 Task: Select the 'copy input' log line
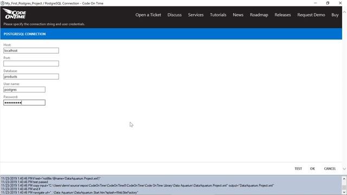137,185
